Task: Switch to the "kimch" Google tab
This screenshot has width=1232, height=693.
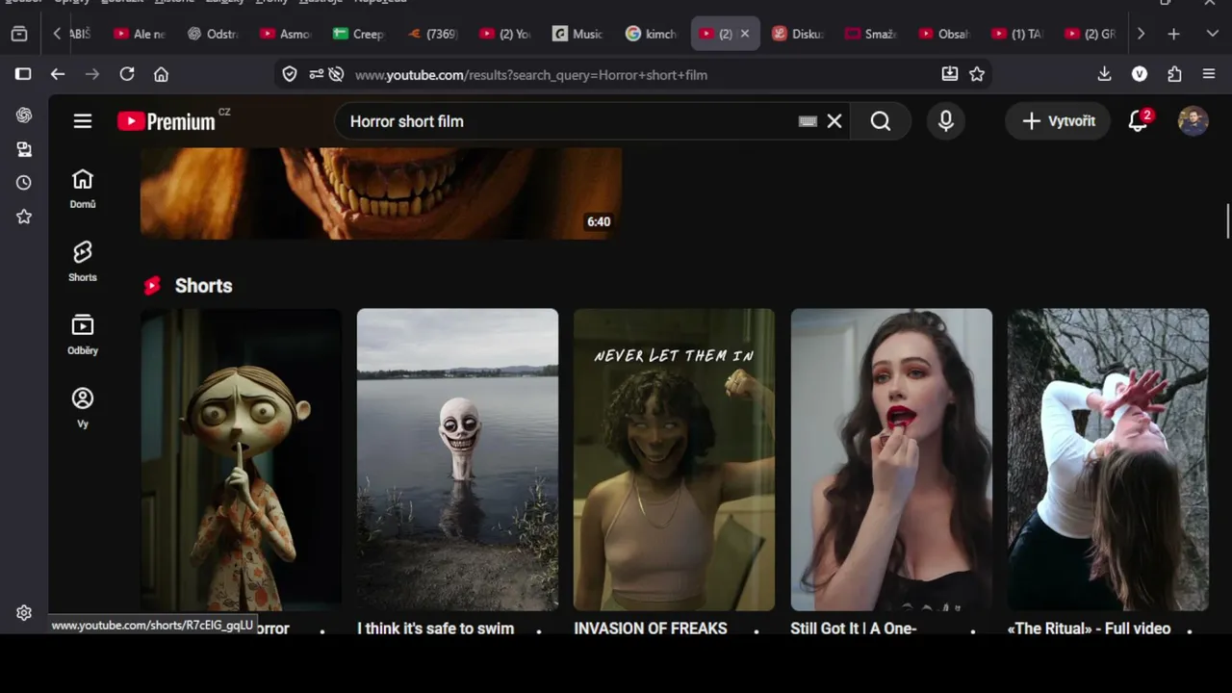Action: click(x=653, y=34)
